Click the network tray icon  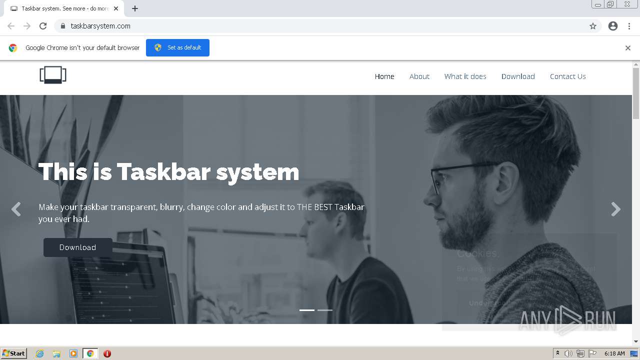pos(580,353)
